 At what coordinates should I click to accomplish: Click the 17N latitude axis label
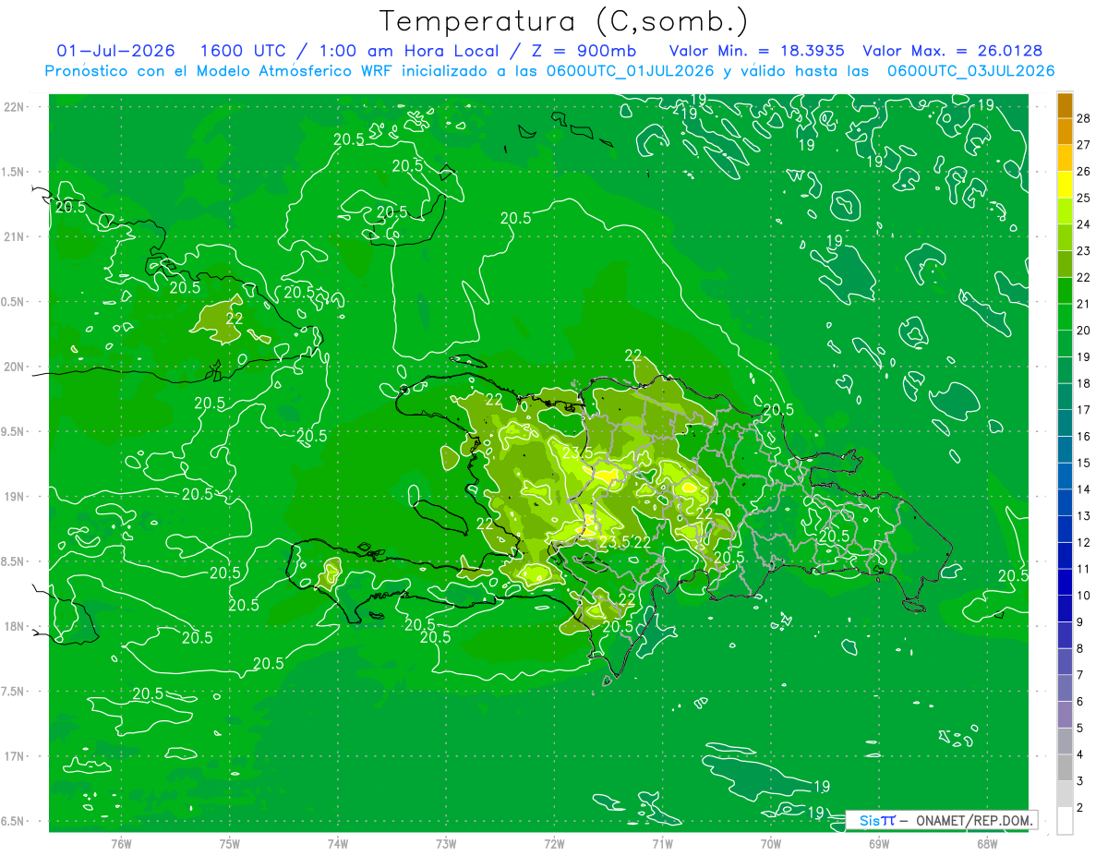15,756
